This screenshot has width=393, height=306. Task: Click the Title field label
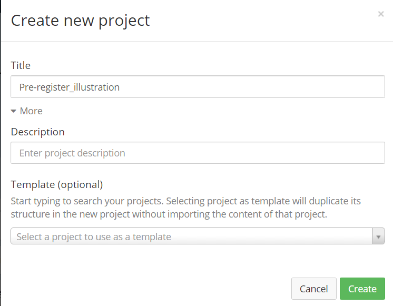(21, 65)
